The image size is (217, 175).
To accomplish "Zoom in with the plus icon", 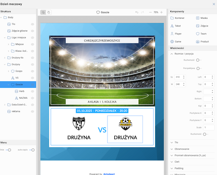I will tap(161, 12).
